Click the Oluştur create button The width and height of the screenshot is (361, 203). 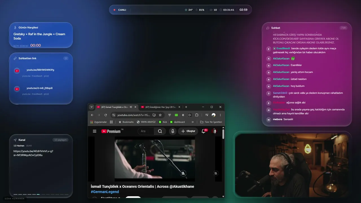pos(188,131)
